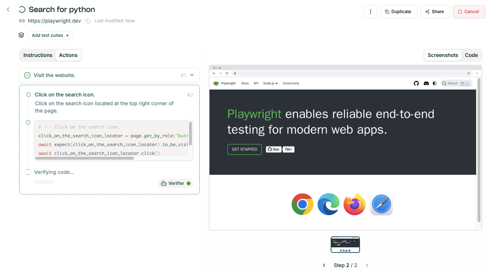Select the Chrome browser icon on the page
The width and height of the screenshot is (490, 270).
[302, 204]
